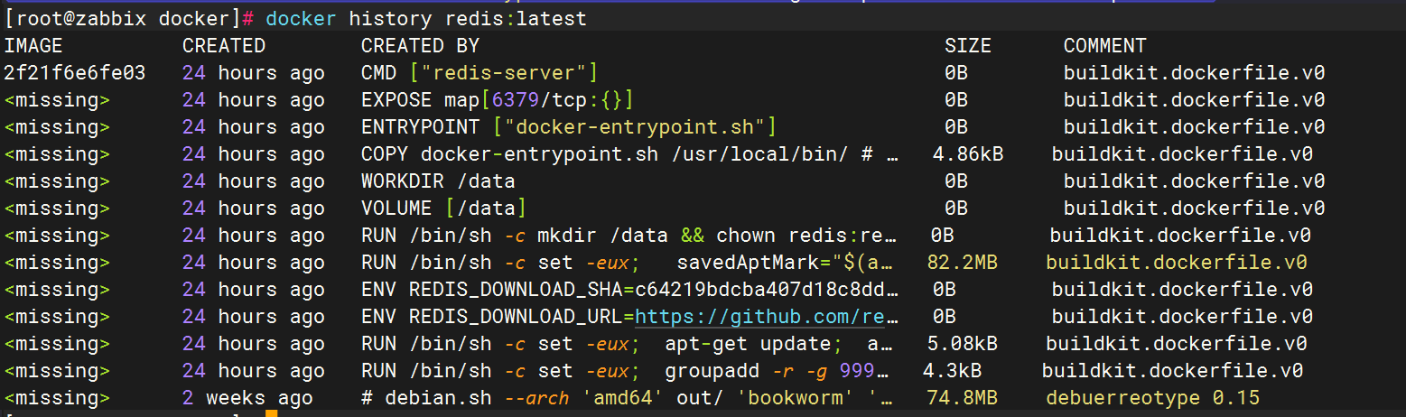The height and width of the screenshot is (417, 1406).
Task: Click the RUN mkdir /data && chown entry
Action: click(x=630, y=236)
